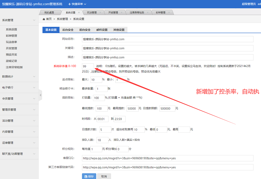The image size is (261, 179).
Task: Close the 彩种管理 tab
Action: coord(169,13)
